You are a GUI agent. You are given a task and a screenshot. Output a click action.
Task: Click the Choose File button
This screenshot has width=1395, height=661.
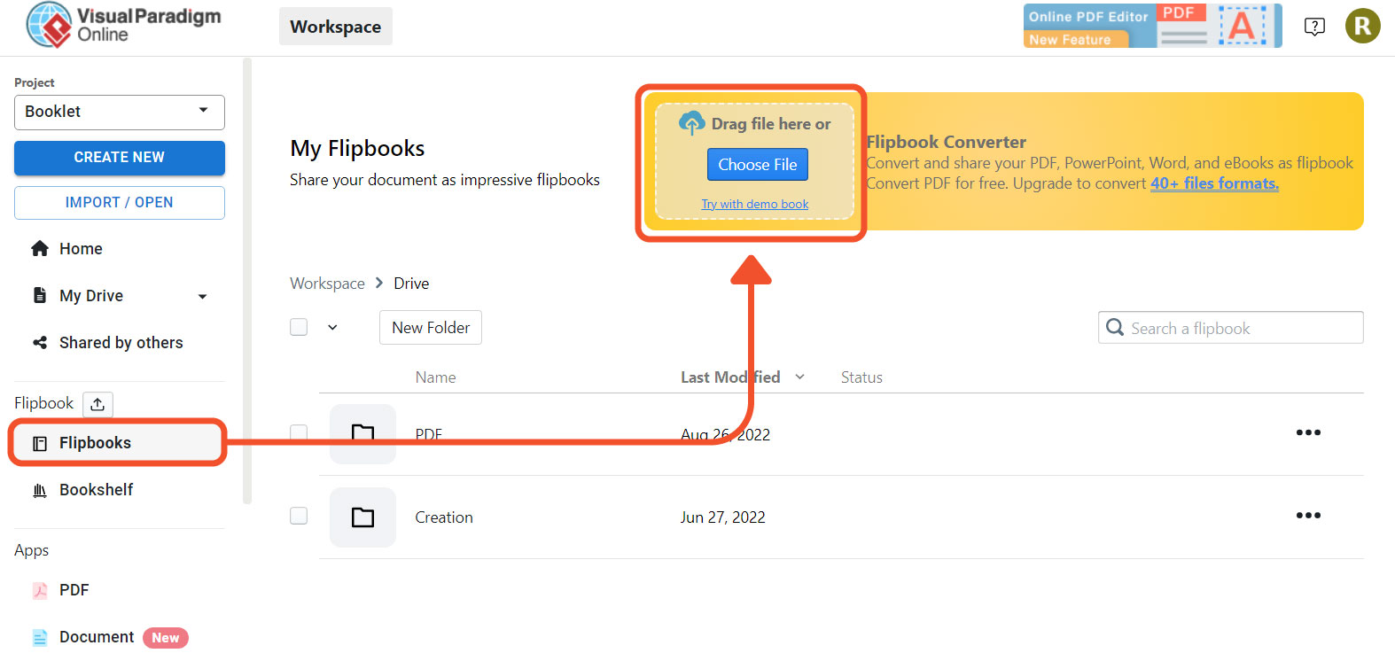[x=757, y=165]
